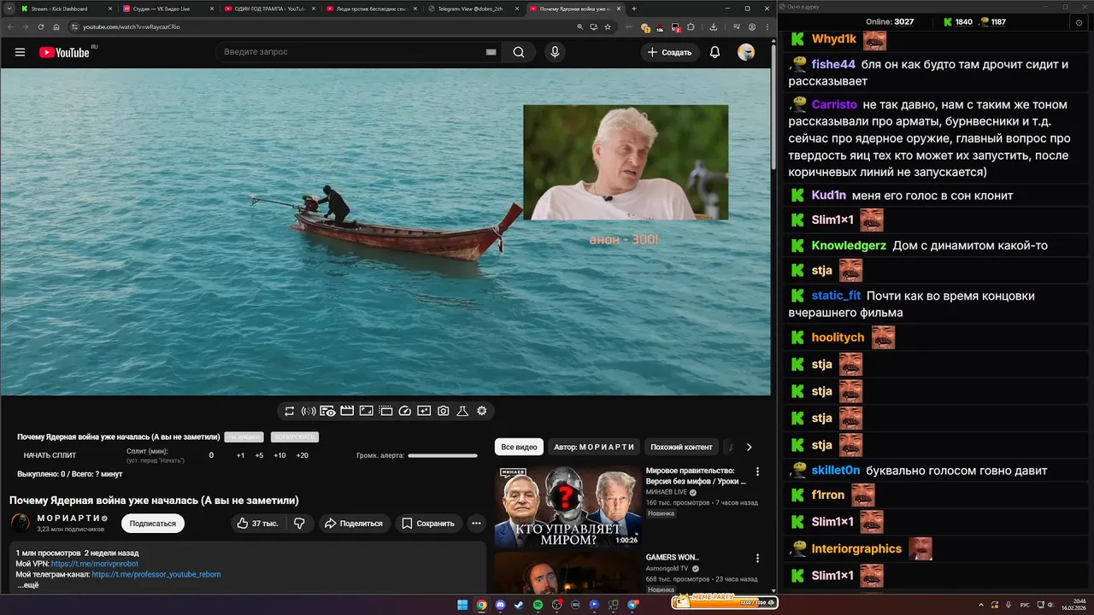Screen dimensions: 1094x615
Task: Open Spotify from the taskbar
Action: coord(538,605)
